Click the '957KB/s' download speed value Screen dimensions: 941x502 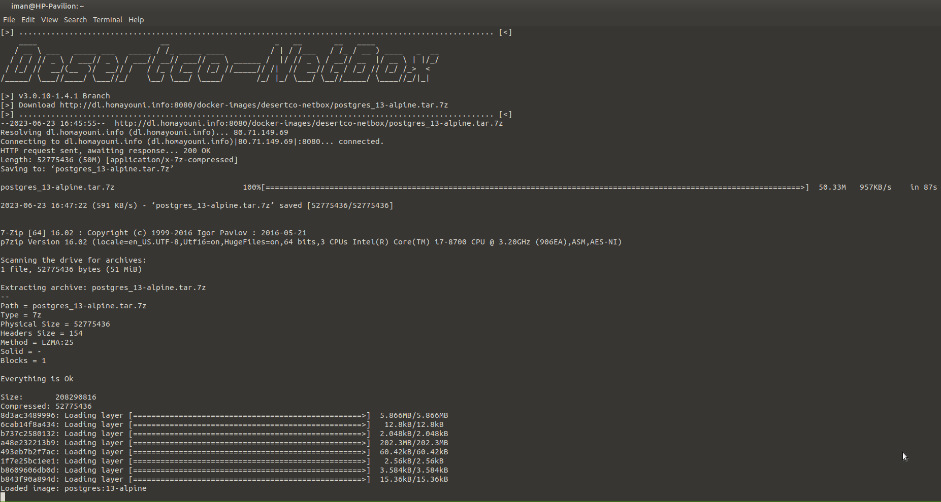(x=875, y=187)
